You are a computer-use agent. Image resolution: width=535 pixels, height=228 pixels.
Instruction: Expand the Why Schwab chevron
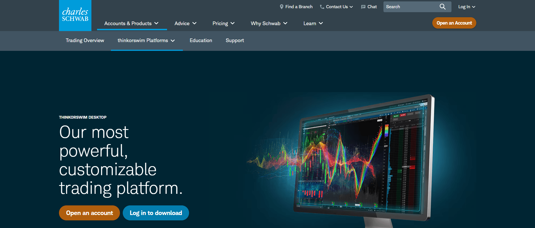285,23
